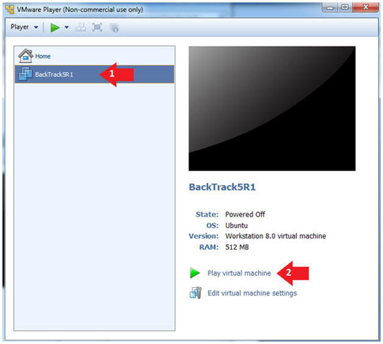This screenshot has width=383, height=344.
Task: Click the 'Ubuntu' OS value
Action: (x=237, y=225)
